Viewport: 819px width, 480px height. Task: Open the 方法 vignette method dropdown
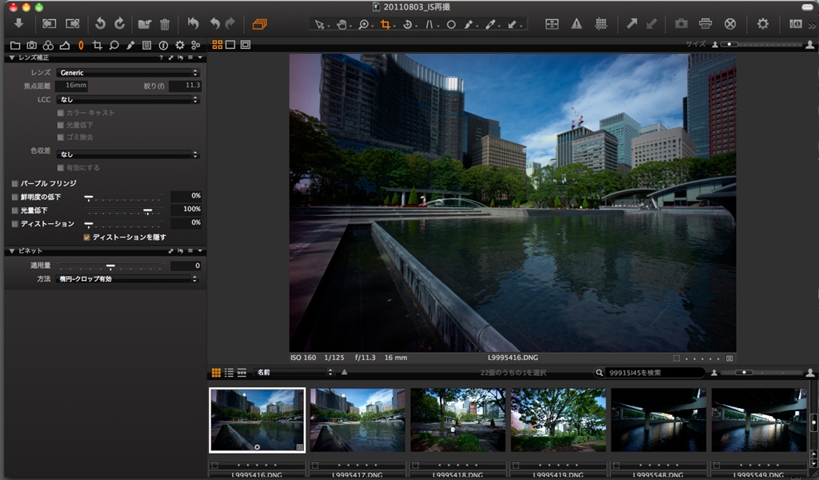click(127, 279)
